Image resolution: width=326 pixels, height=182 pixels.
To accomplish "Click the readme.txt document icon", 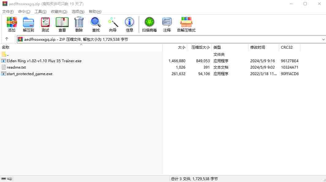I will tap(4, 67).
